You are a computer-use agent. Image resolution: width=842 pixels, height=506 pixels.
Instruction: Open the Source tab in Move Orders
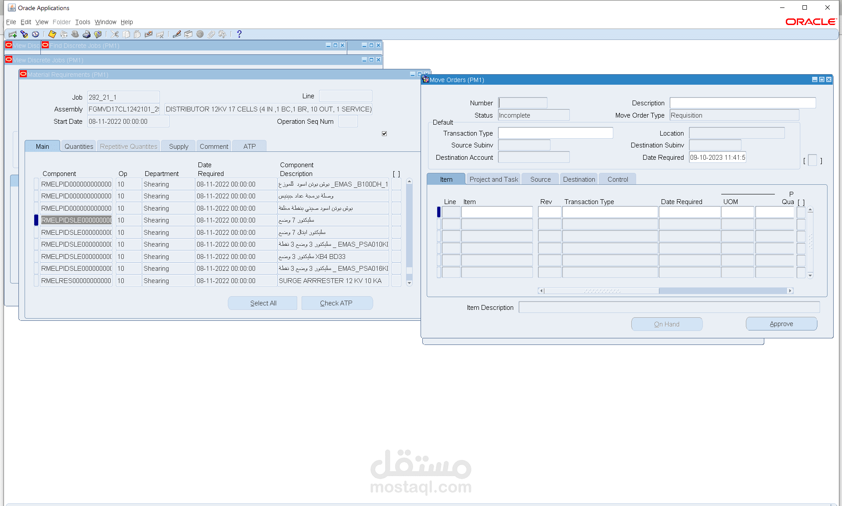(540, 179)
